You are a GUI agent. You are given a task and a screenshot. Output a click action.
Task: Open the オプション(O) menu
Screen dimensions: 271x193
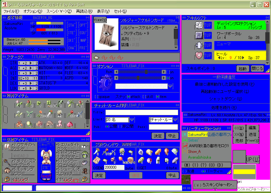coord(33,11)
